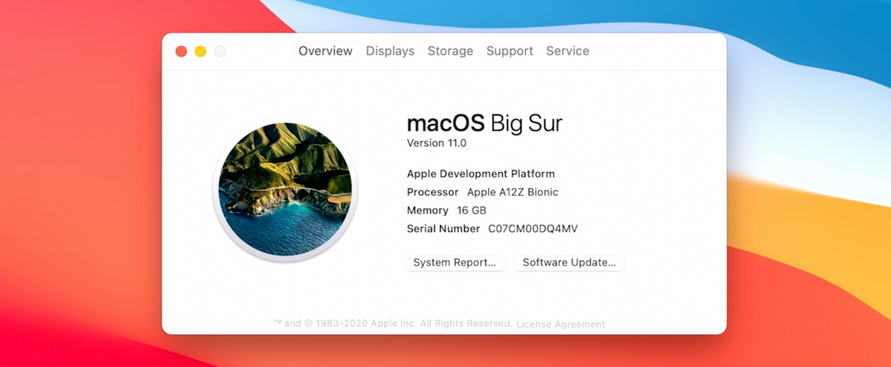Image resolution: width=891 pixels, height=367 pixels.
Task: Go to the Support tab
Action: click(x=509, y=51)
